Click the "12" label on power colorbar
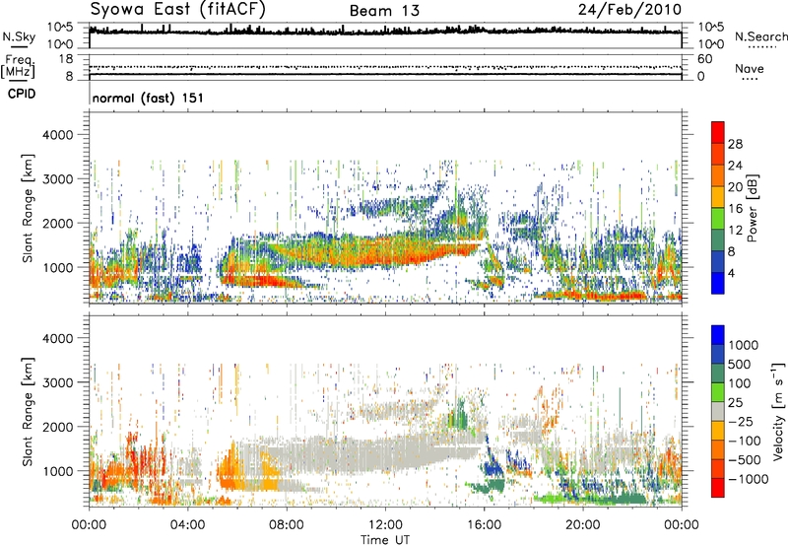Viewport: 788px width, 546px height. [735, 231]
